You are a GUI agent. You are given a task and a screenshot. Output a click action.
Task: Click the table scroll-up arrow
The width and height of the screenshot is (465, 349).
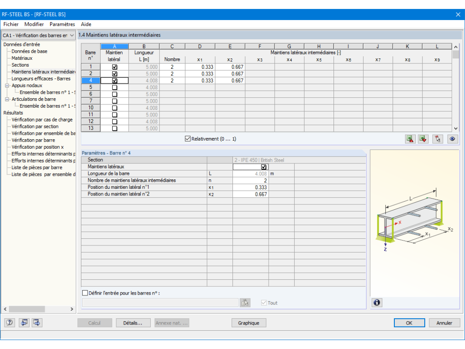[456, 47]
